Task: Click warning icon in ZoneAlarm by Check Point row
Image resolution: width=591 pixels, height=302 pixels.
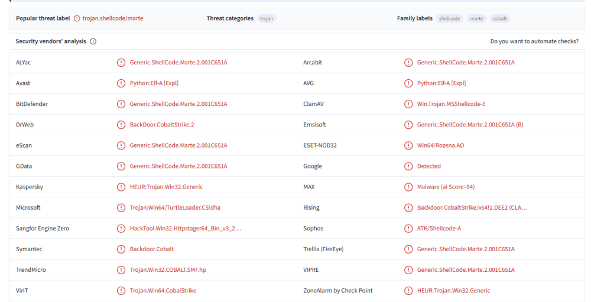Action: click(x=408, y=291)
